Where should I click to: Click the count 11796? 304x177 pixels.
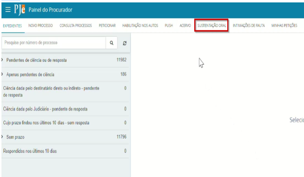pos(121,137)
